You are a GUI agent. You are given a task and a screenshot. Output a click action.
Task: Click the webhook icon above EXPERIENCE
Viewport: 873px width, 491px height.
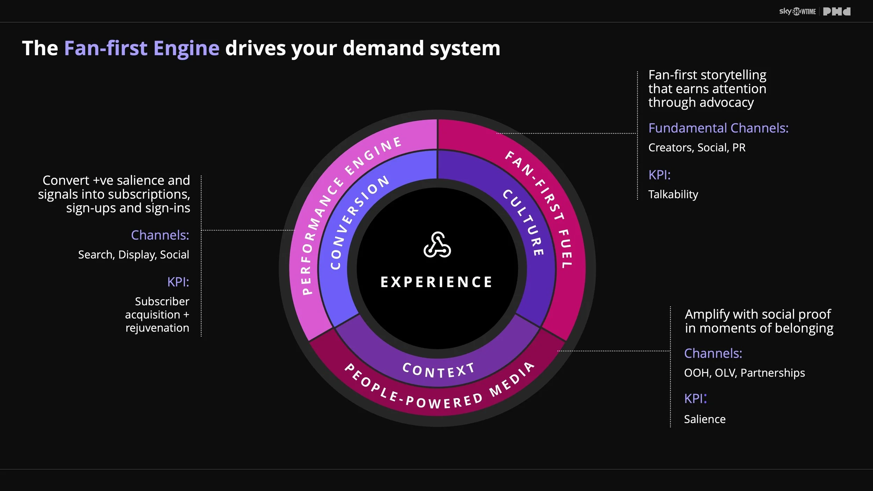click(x=437, y=245)
